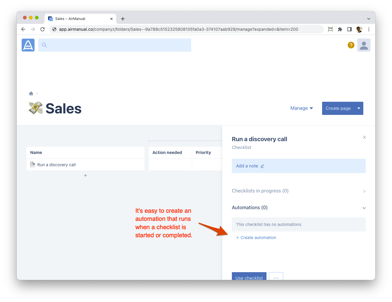Viewport: 392px width, 302px height.
Task: Select the Sales – AirManual browser tab
Action: [x=81, y=19]
